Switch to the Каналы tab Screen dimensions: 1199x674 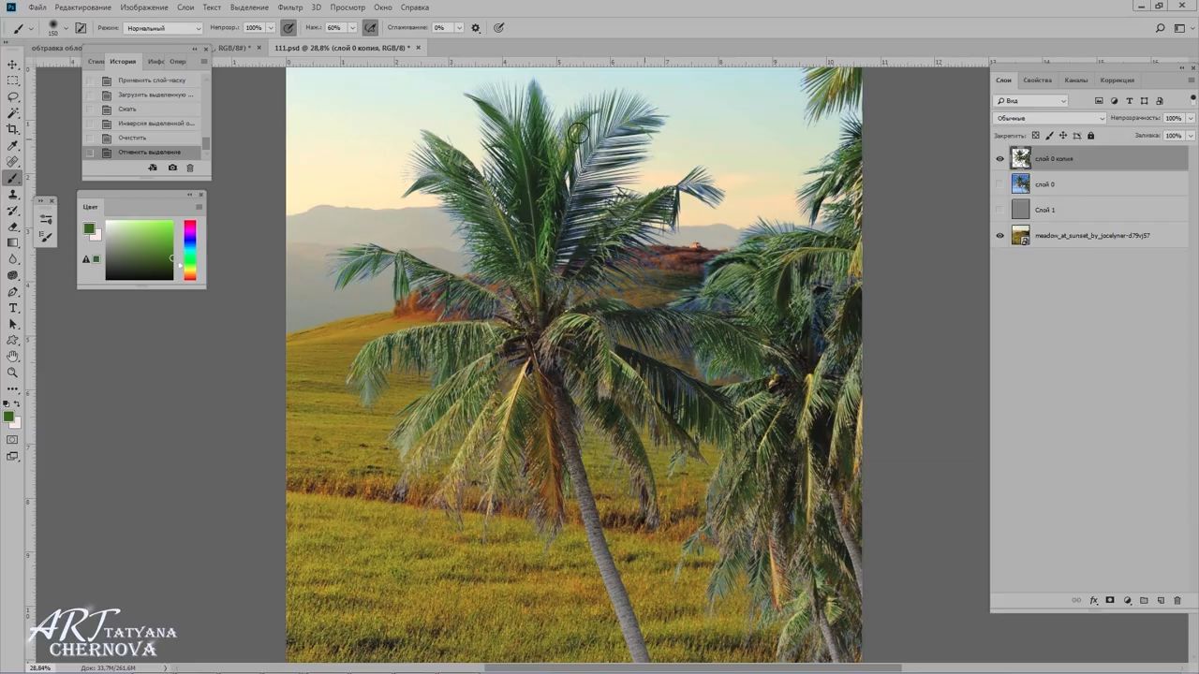[x=1076, y=80]
